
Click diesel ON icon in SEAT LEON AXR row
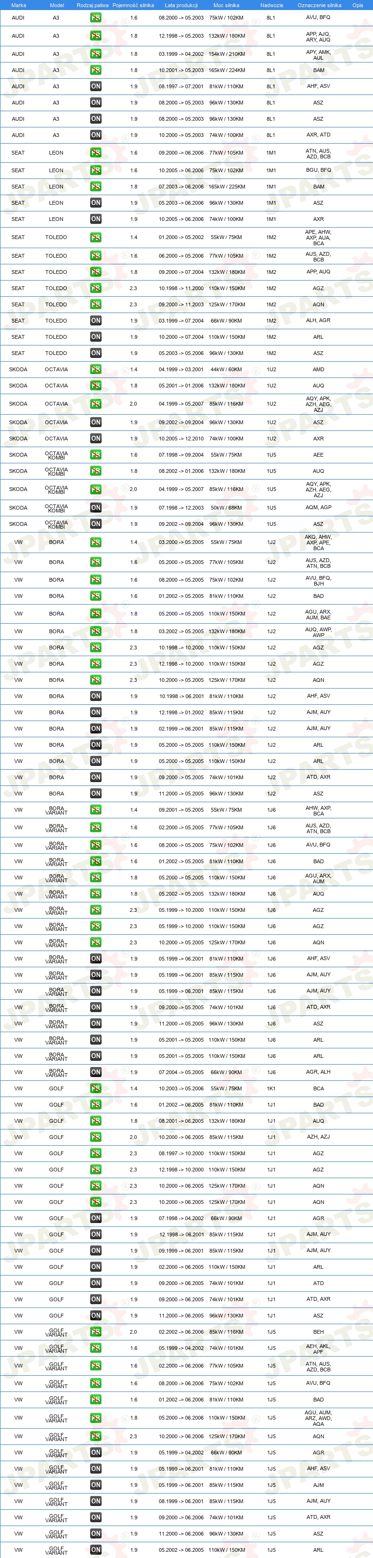click(x=95, y=219)
